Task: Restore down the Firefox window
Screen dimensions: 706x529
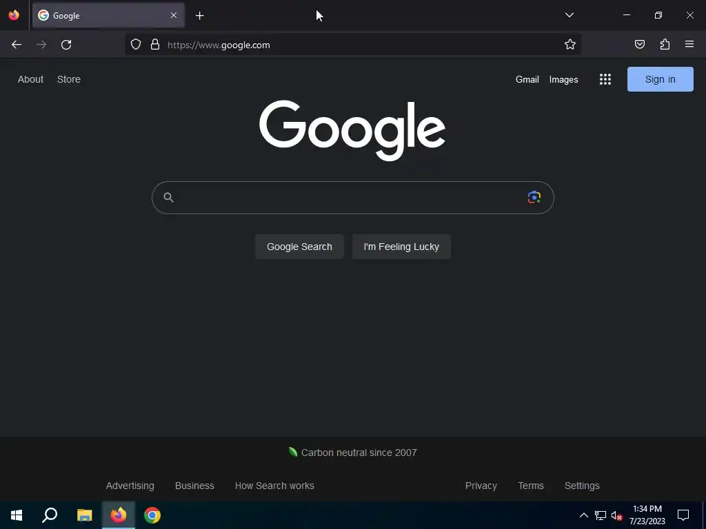Action: pos(658,15)
